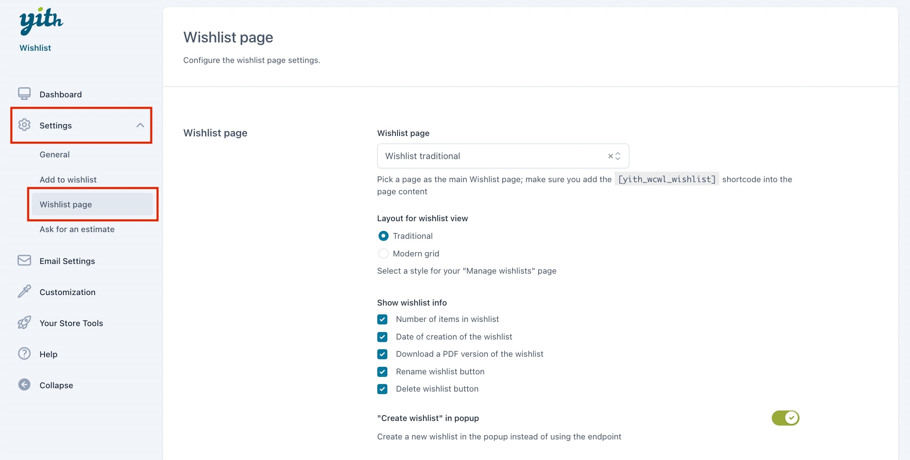Click the "Wishlist page" section heading
This screenshot has height=460, width=910.
pyautogui.click(x=215, y=133)
